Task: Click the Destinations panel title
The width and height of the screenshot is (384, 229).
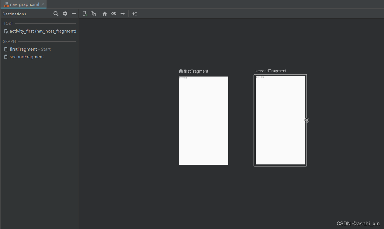Action: point(14,14)
